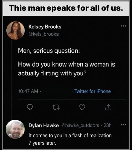Click the Twitter for iPhone link
This screenshot has width=132, height=150.
click(93, 91)
